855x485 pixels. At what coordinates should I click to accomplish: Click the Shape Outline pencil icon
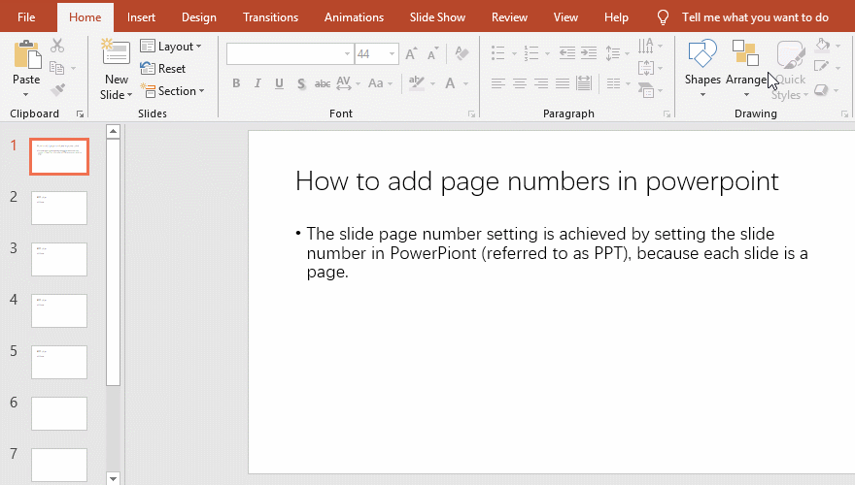pos(821,67)
